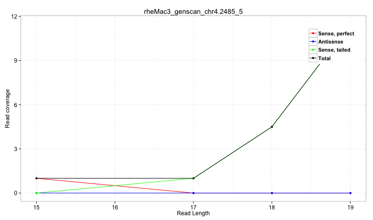The height and width of the screenshot is (220, 373).
Task: Click the 'Read Length' x-axis title
Action: point(193,213)
